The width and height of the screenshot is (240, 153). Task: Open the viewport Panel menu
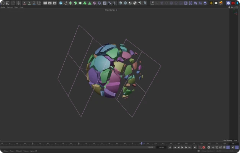(x=21, y=7)
